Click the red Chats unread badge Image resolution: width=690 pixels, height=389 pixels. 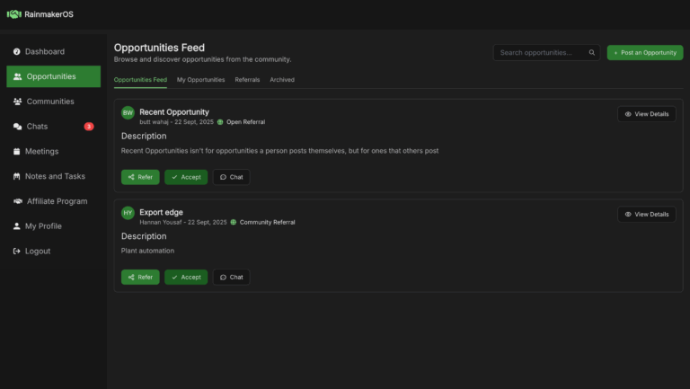pyautogui.click(x=89, y=127)
